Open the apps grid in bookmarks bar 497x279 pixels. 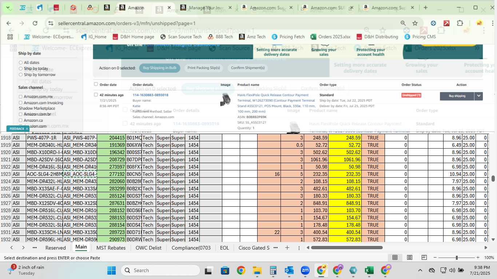10,37
